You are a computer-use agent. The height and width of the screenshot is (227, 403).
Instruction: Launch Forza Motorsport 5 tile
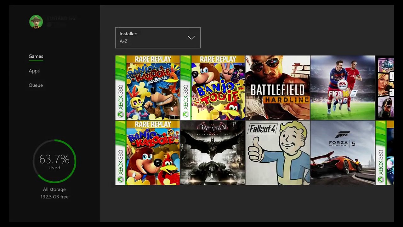click(343, 153)
